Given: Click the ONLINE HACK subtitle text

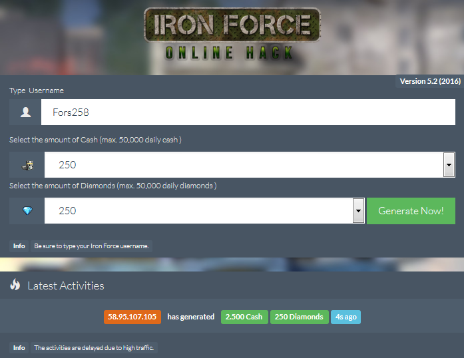Looking at the screenshot, I should click(229, 53).
